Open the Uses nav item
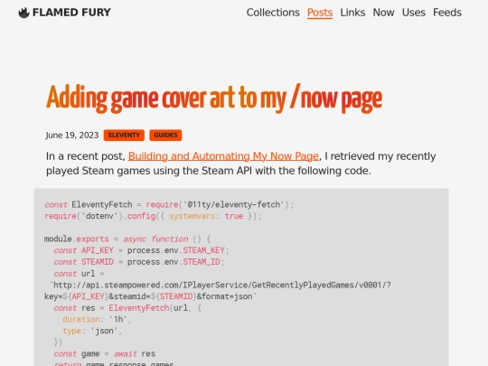Viewport: 488px width, 366px height. [x=414, y=13]
